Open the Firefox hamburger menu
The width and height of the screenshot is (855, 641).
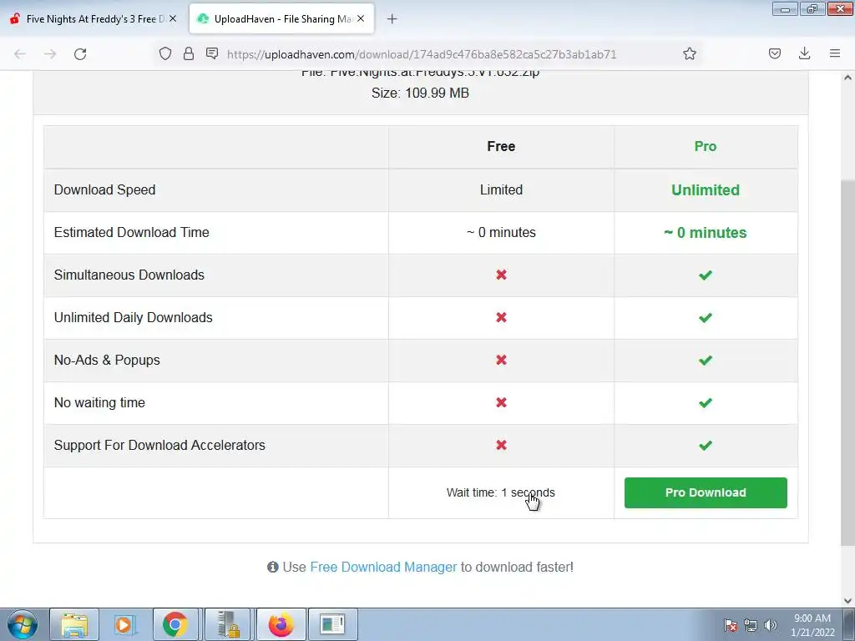point(835,53)
